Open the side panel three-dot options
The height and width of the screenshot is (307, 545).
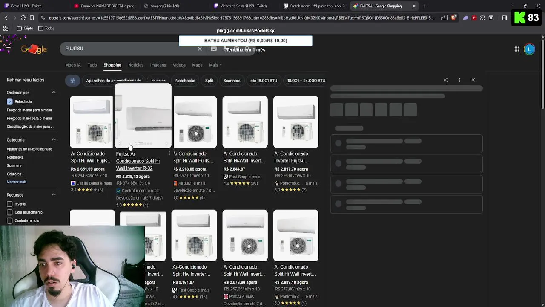(459, 80)
